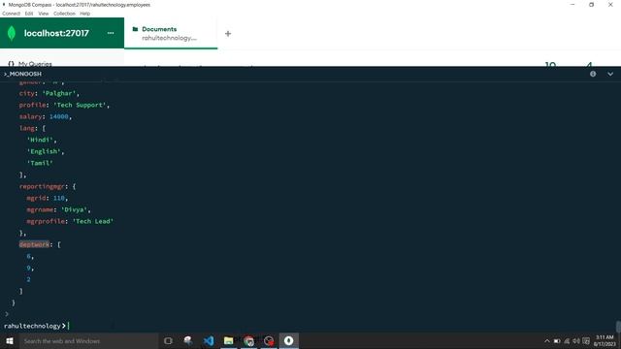Show hidden system tray icons
This screenshot has height=349, width=621.
pyautogui.click(x=547, y=341)
